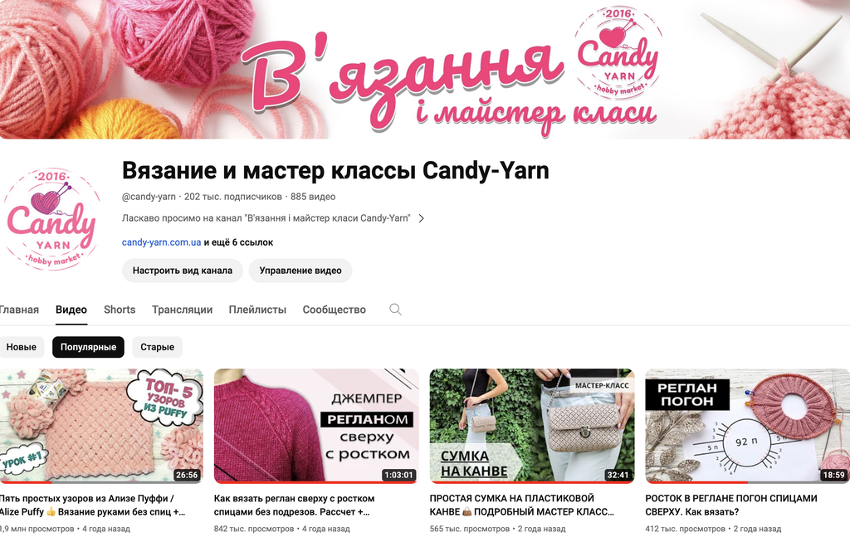Select the Популярные sort filter chip
The height and width of the screenshot is (552, 850).
(88, 347)
